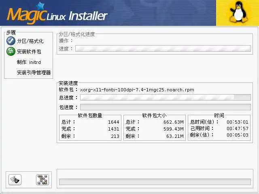Click the 软件包数量 group title

pos(90,115)
